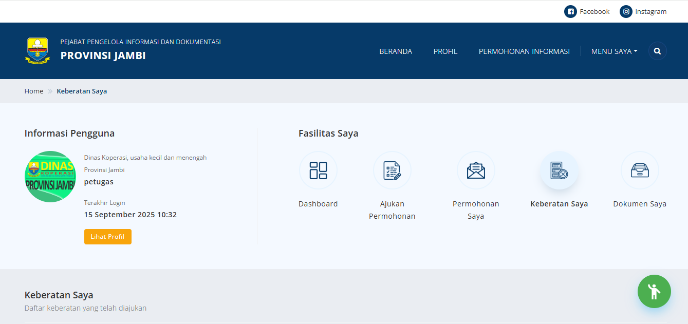This screenshot has width=688, height=324.
Task: Click the Facebook icon in top bar
Action: coord(570,12)
